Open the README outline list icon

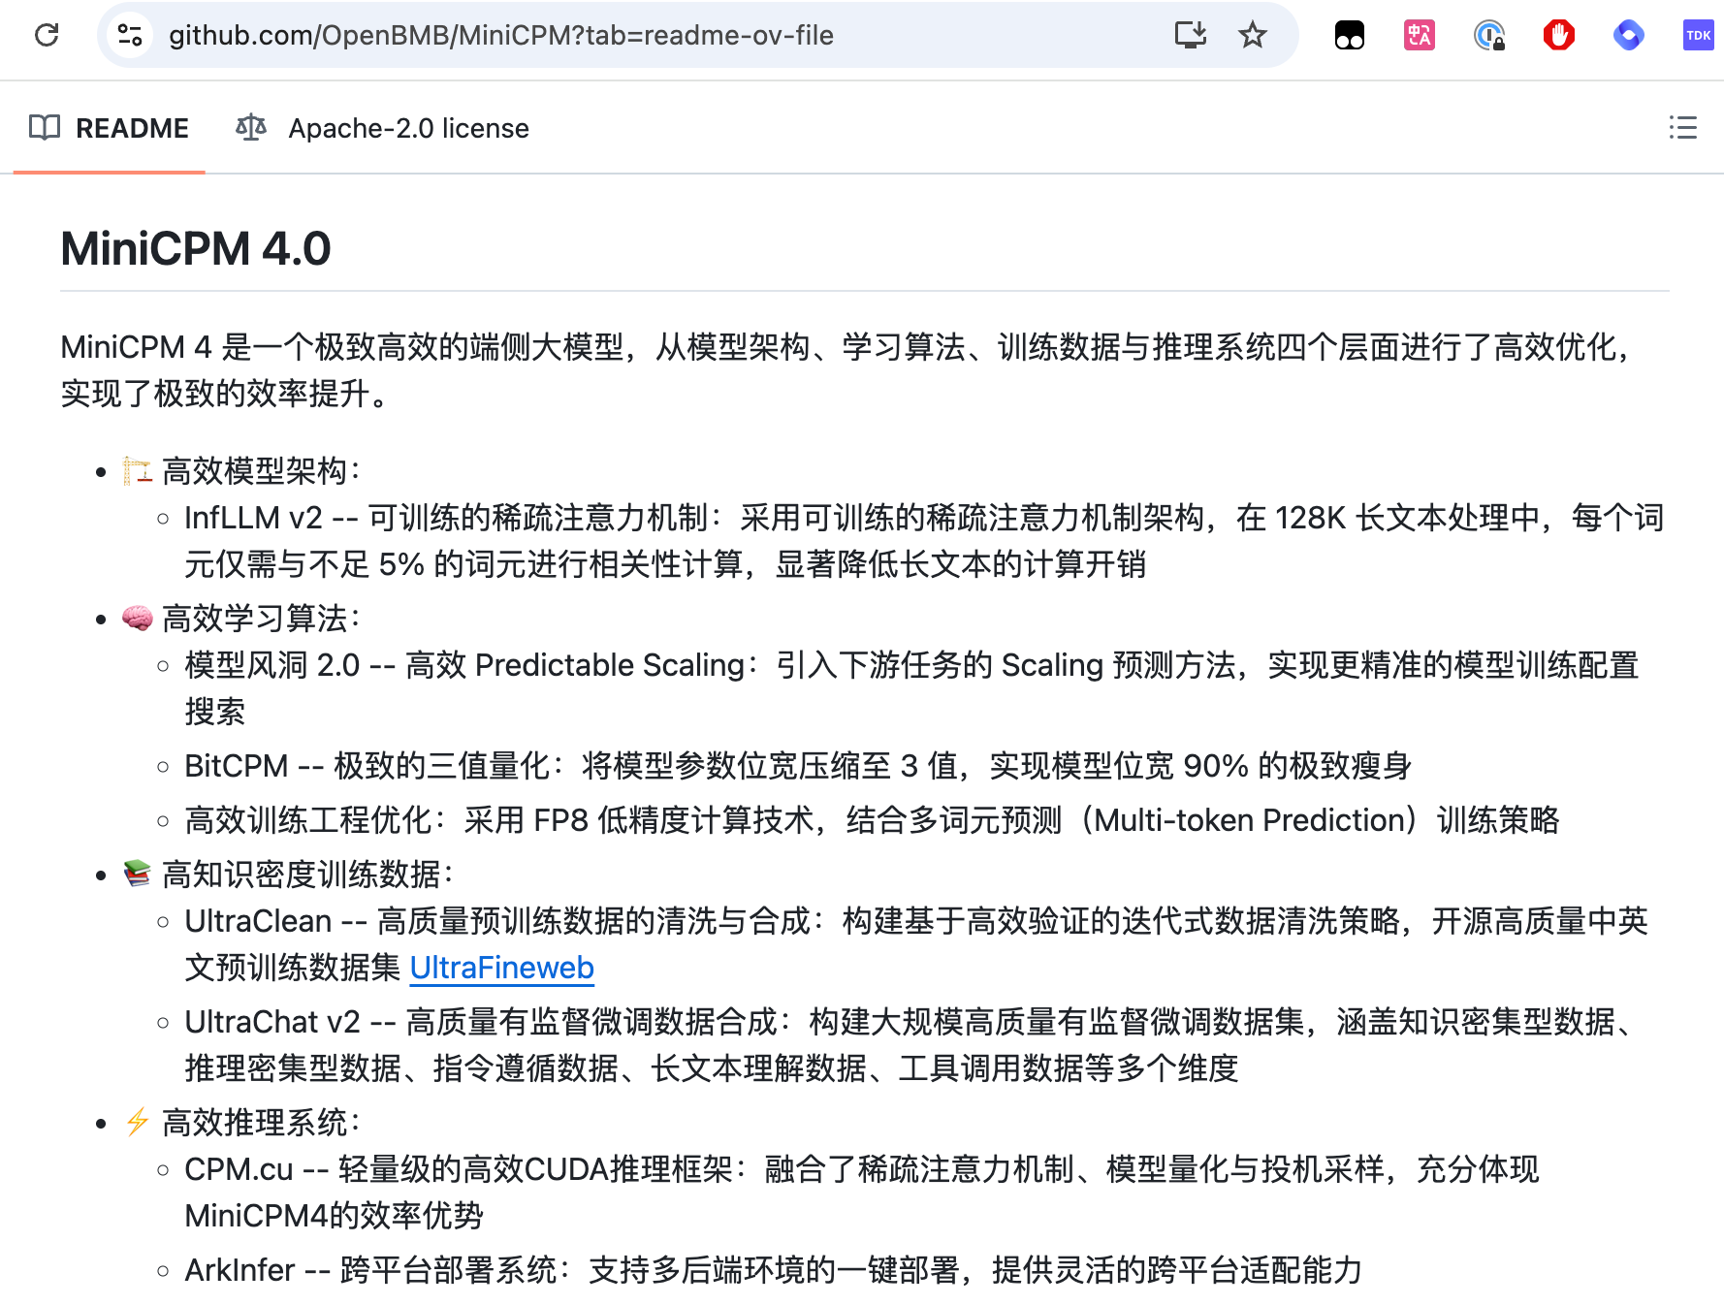tap(1683, 127)
